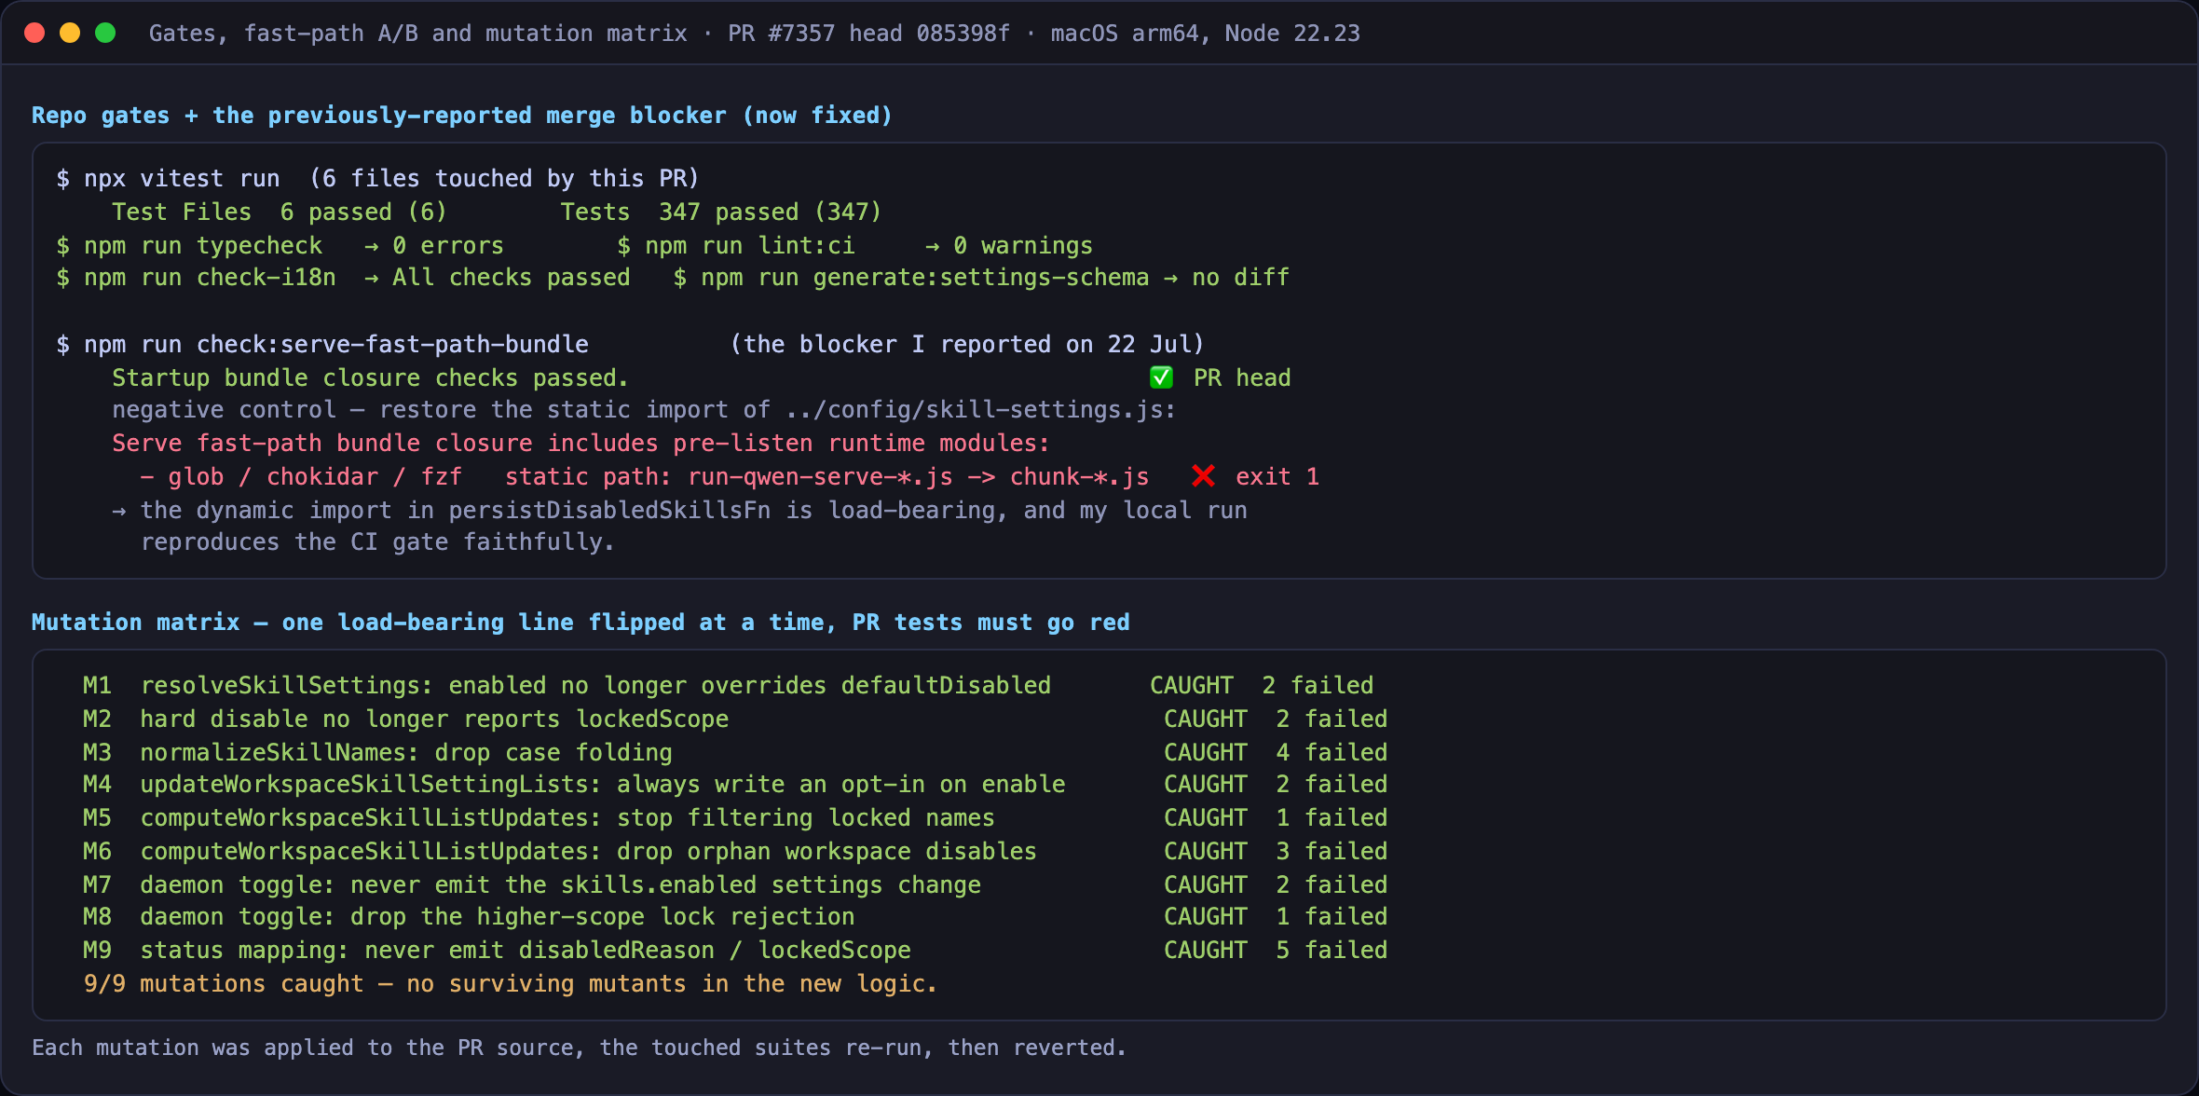Click '$ npm run check-i18n' command
Viewport: 2199px width, 1096px height.
tap(196, 277)
